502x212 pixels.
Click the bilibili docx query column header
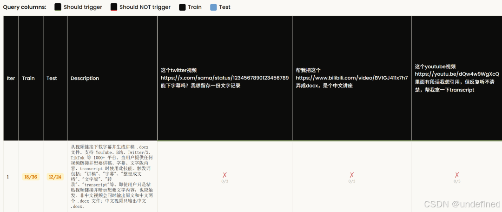pyautogui.click(x=351, y=78)
